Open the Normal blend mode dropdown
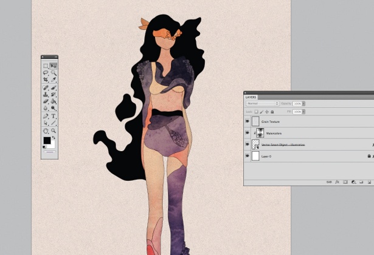 (x=262, y=104)
